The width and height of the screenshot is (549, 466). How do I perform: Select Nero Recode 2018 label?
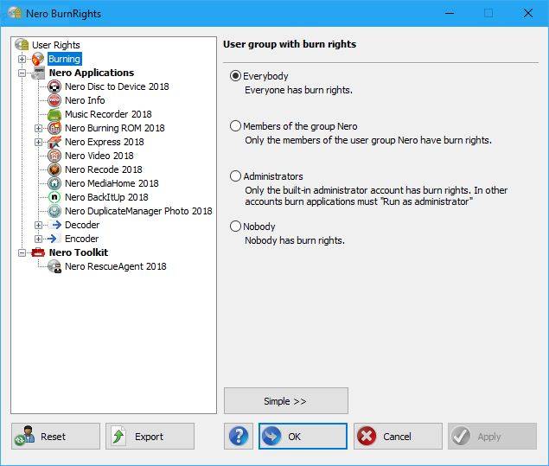coord(104,169)
